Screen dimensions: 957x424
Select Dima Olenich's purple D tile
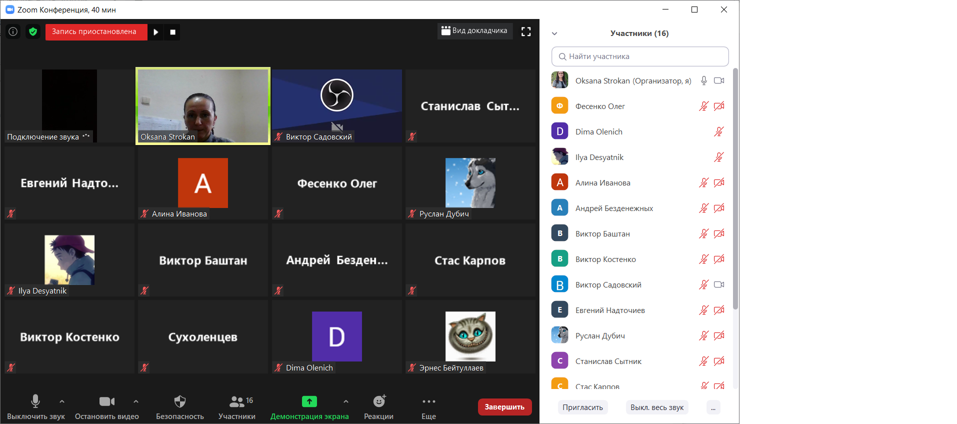pyautogui.click(x=337, y=337)
